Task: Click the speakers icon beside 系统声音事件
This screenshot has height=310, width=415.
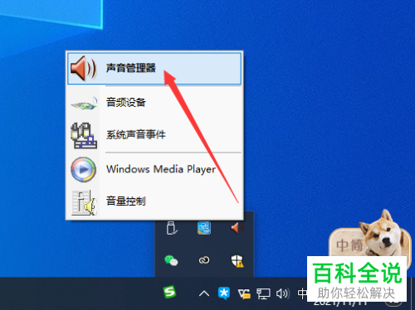Action: tap(84, 135)
